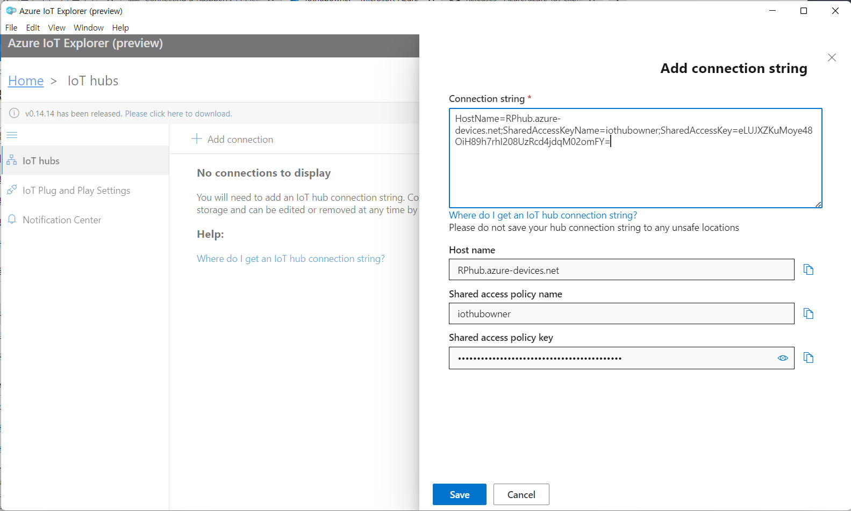Click the No connections to display heading

(264, 173)
